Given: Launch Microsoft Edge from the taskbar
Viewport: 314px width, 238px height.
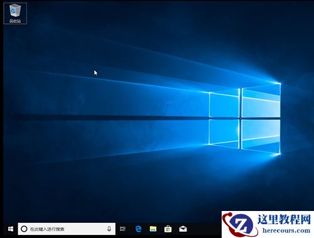Looking at the screenshot, I should [138, 229].
